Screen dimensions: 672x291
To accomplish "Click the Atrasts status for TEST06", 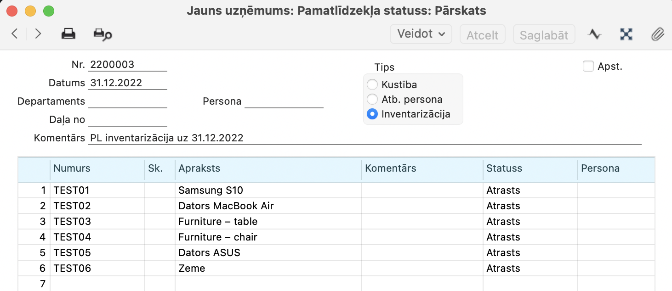I will [503, 269].
